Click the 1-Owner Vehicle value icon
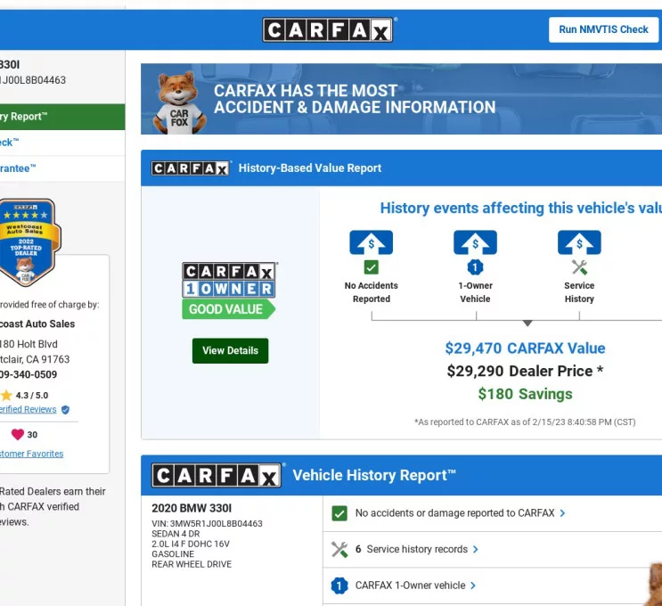 click(475, 242)
